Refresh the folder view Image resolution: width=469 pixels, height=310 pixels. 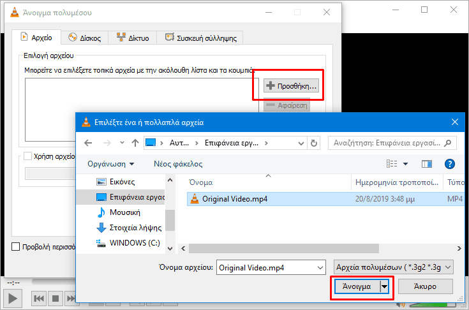point(314,143)
